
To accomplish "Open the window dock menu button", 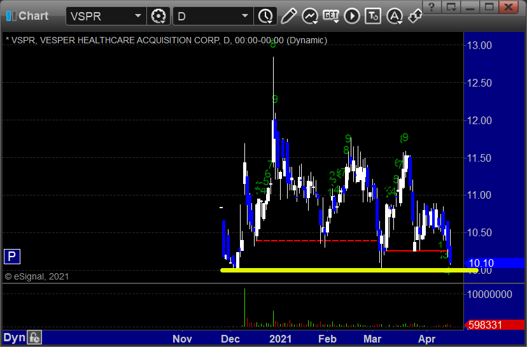I will 451,7.
